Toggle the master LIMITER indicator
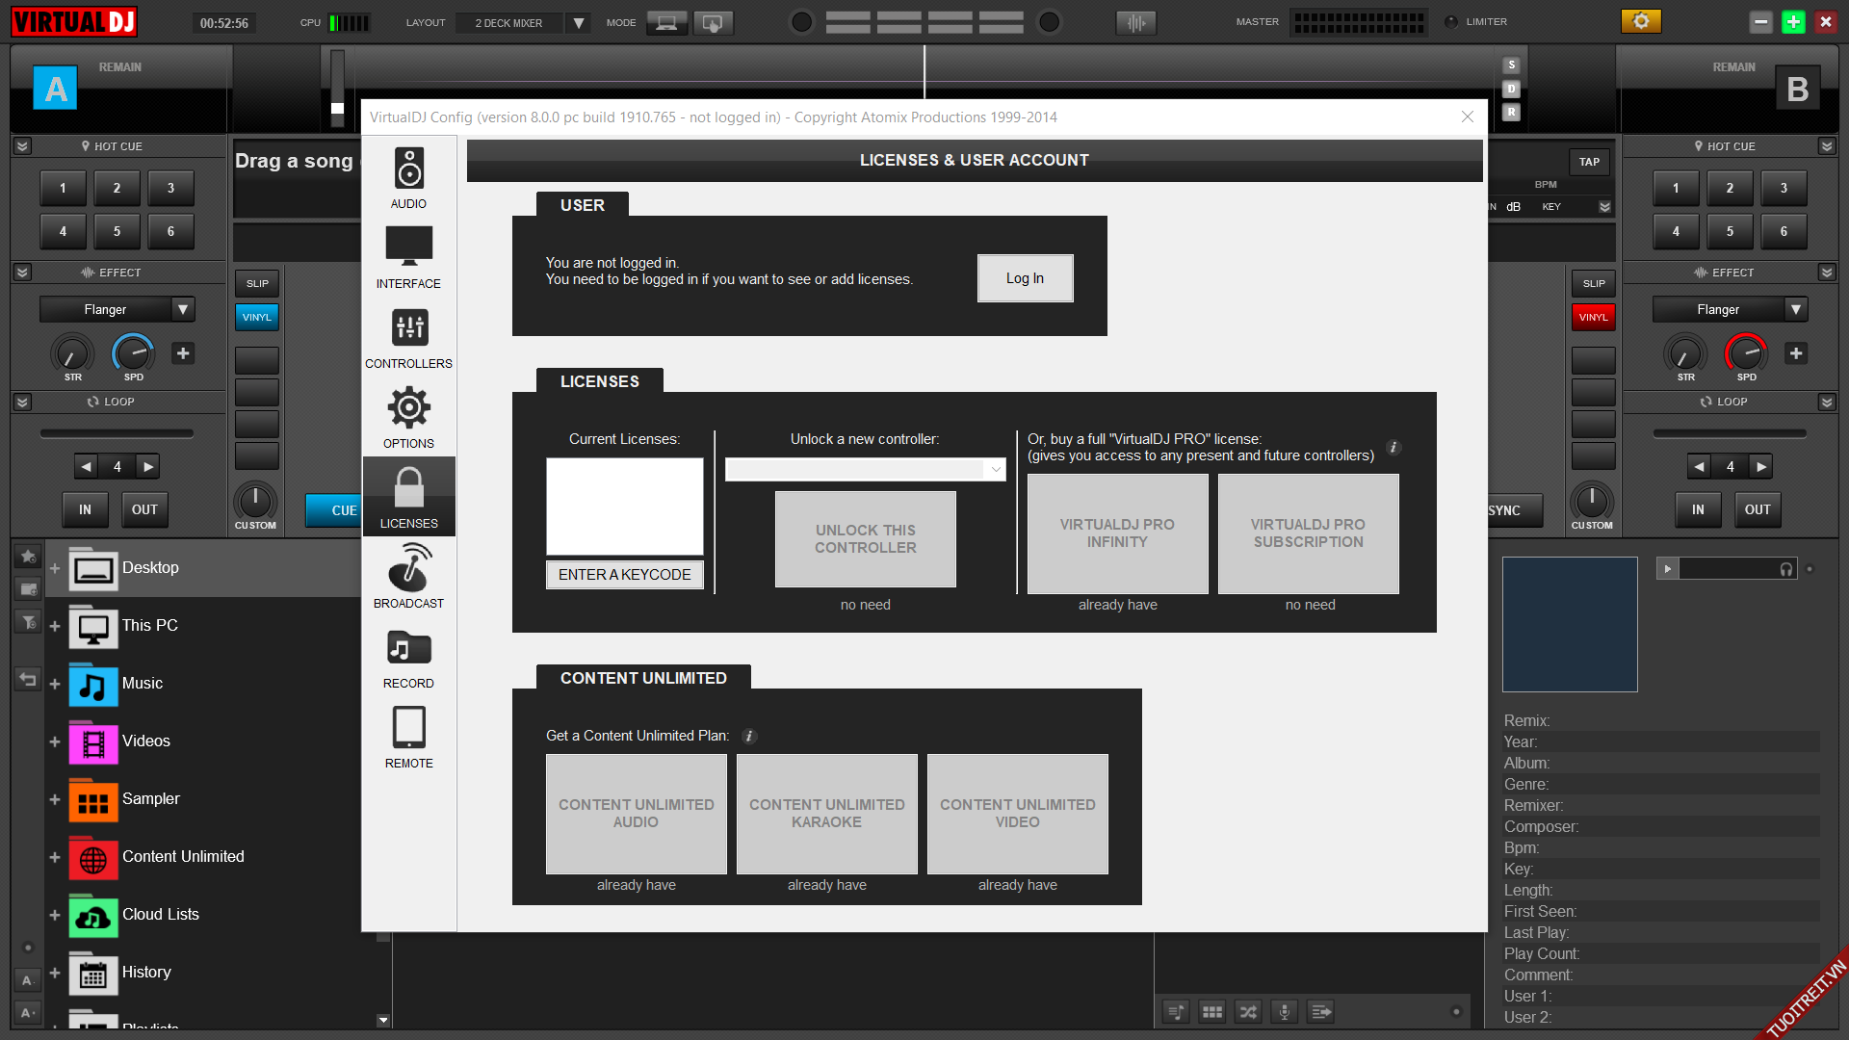This screenshot has height=1040, width=1849. click(1451, 21)
